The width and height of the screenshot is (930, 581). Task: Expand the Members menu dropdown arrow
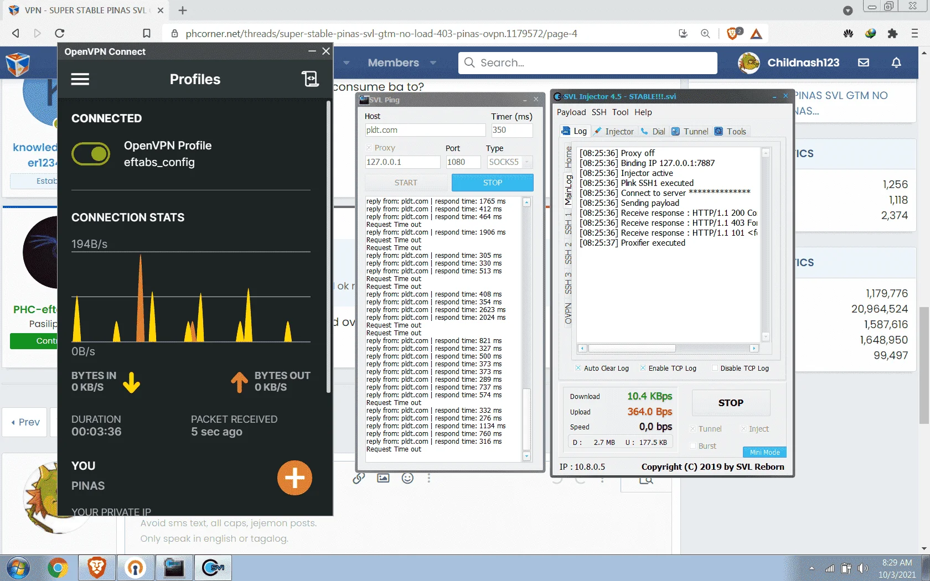[x=433, y=63]
